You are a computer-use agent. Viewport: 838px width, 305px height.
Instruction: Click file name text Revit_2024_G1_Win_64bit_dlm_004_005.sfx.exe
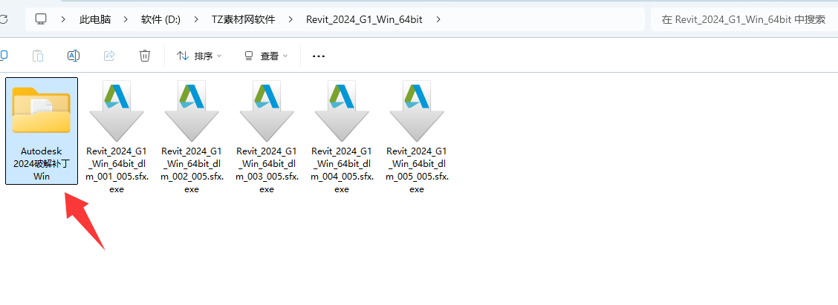[x=342, y=170]
